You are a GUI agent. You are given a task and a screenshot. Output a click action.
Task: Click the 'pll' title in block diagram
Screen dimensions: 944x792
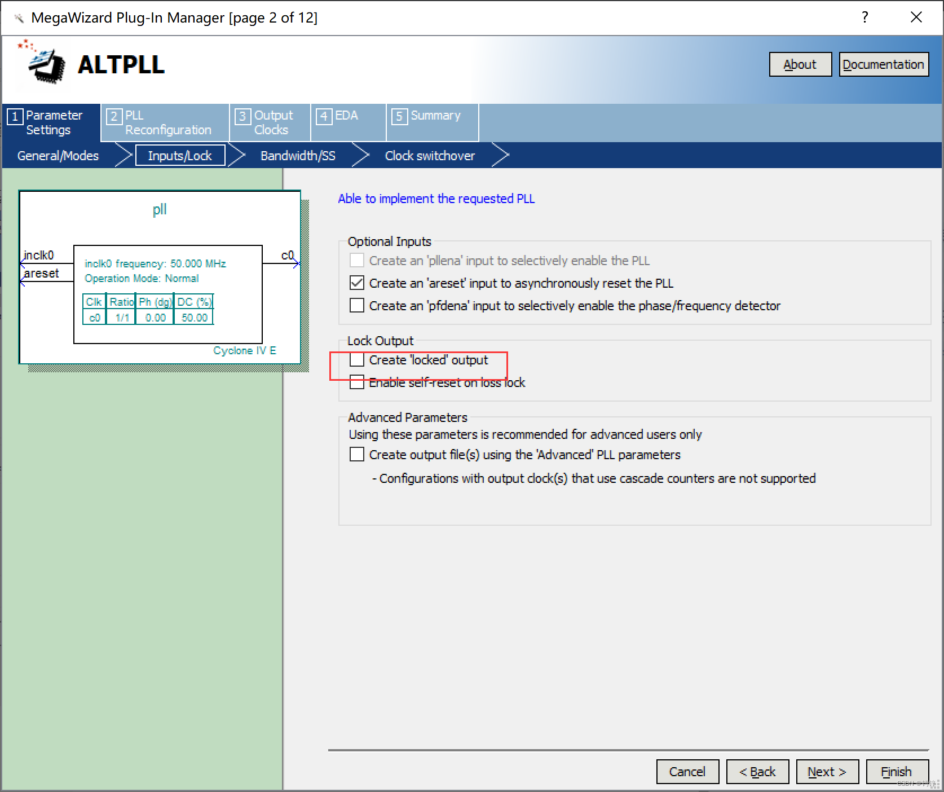[x=160, y=209]
